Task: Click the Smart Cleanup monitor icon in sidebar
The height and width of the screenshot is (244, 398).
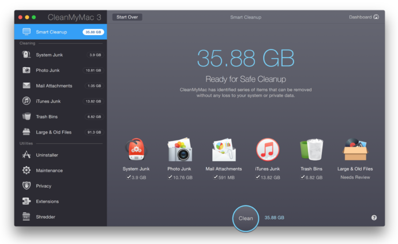Action: coord(27,32)
